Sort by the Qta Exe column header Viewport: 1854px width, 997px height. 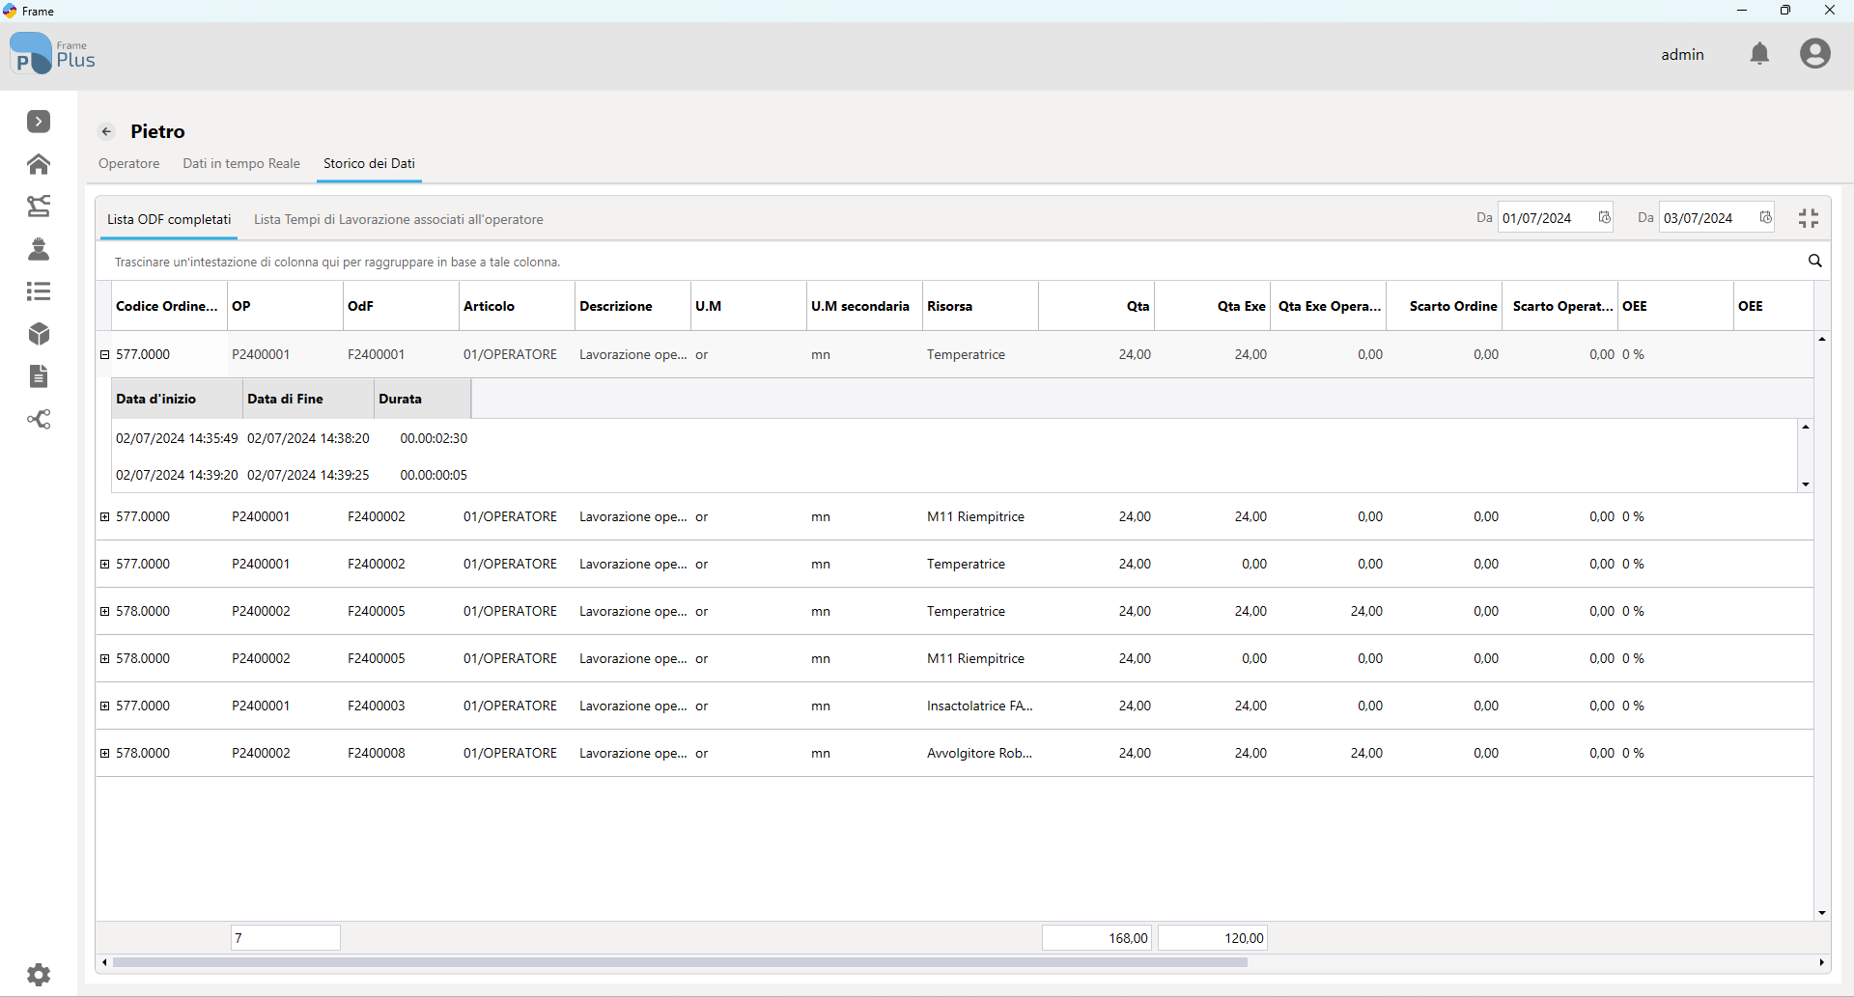[1213, 306]
